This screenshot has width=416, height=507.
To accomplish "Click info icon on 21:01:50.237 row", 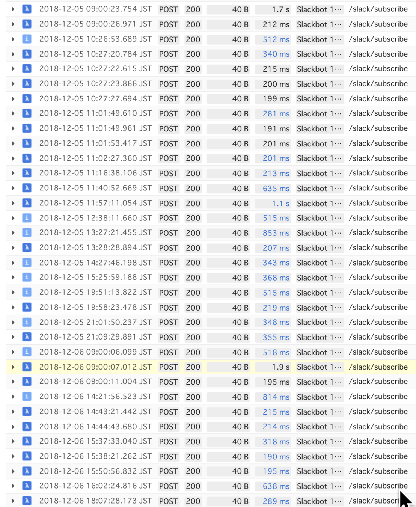I will point(27,322).
